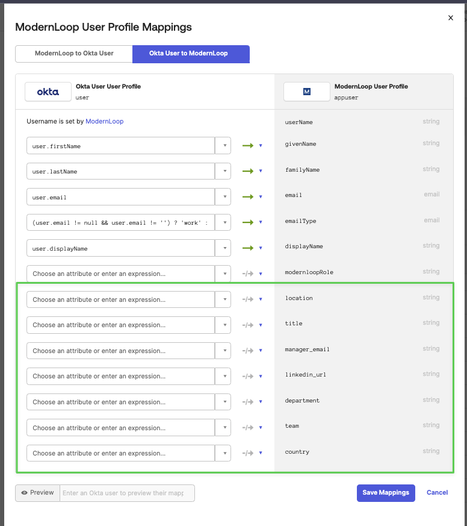Click unmapped arrow icon for country
This screenshot has width=467, height=526.
click(248, 453)
